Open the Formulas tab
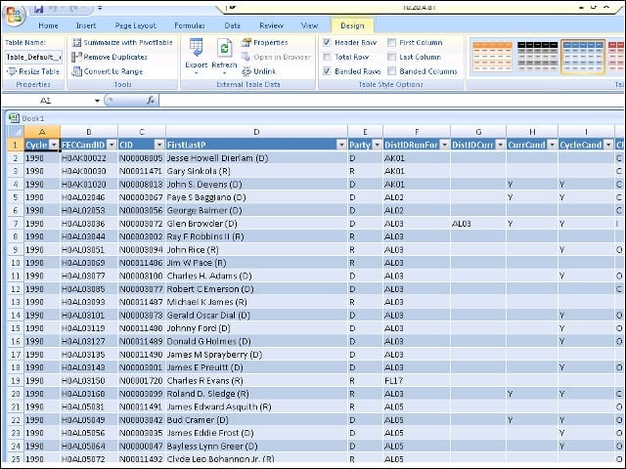 click(x=189, y=25)
